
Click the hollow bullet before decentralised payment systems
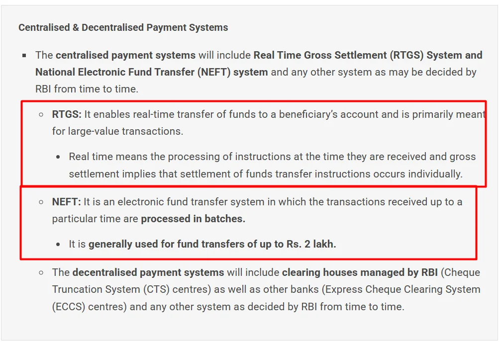tap(41, 273)
